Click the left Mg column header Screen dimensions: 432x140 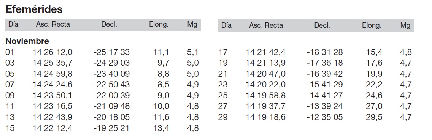[x=192, y=25]
